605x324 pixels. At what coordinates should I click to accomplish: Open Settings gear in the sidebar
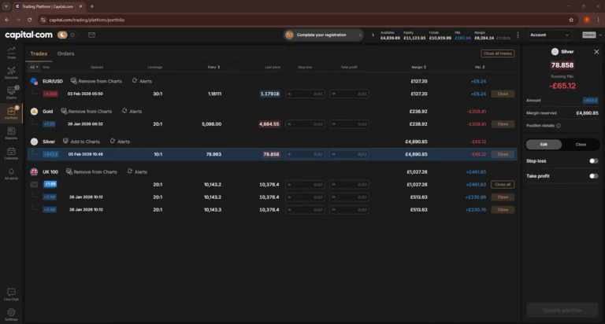click(x=11, y=315)
